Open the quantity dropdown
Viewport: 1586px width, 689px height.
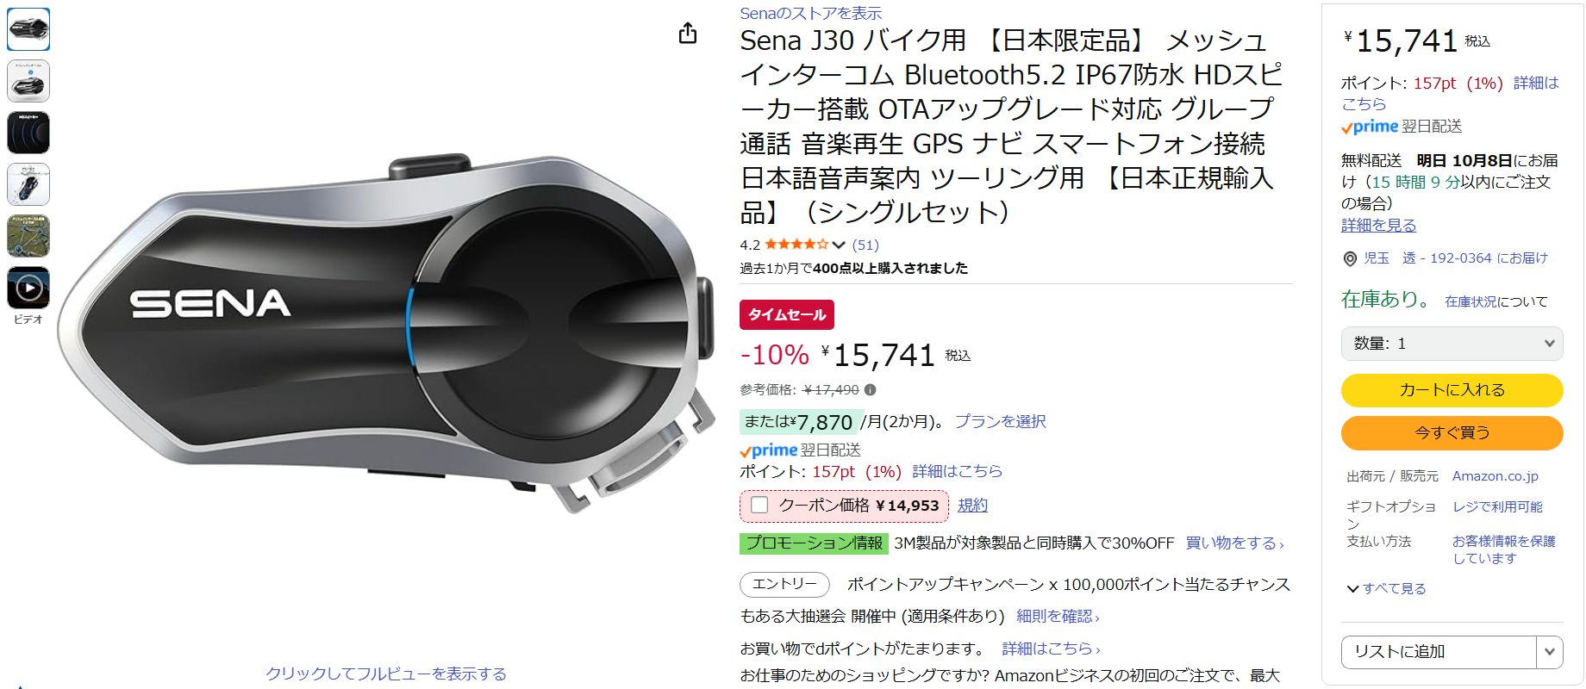click(x=1452, y=344)
